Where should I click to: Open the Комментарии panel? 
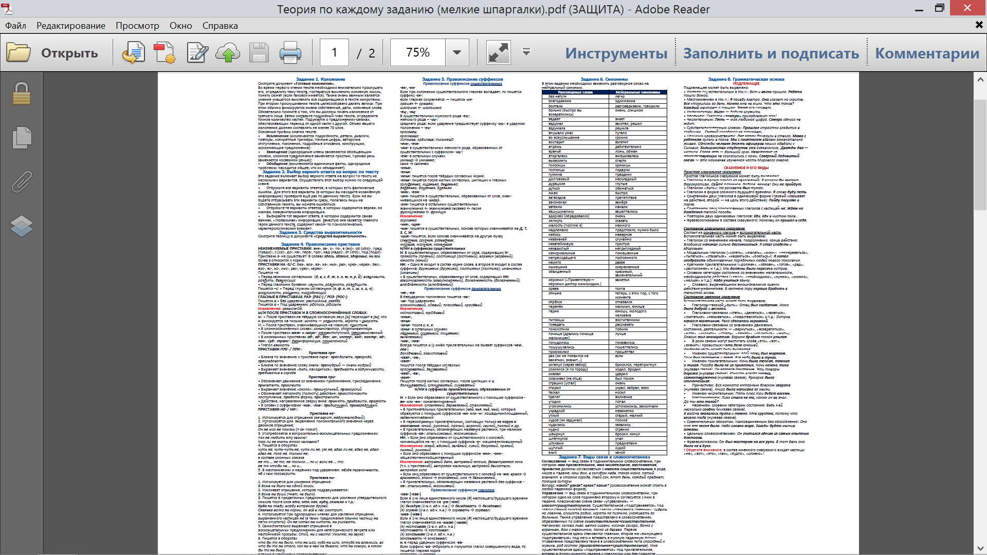tap(927, 53)
